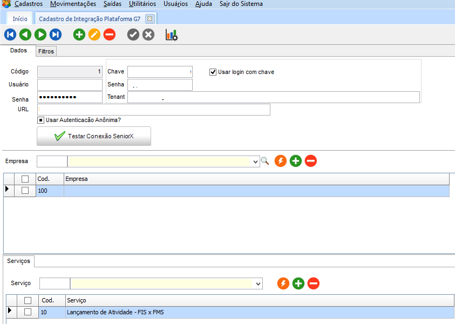Go to first record button
Viewport: 455px width, 324px height.
coord(10,35)
